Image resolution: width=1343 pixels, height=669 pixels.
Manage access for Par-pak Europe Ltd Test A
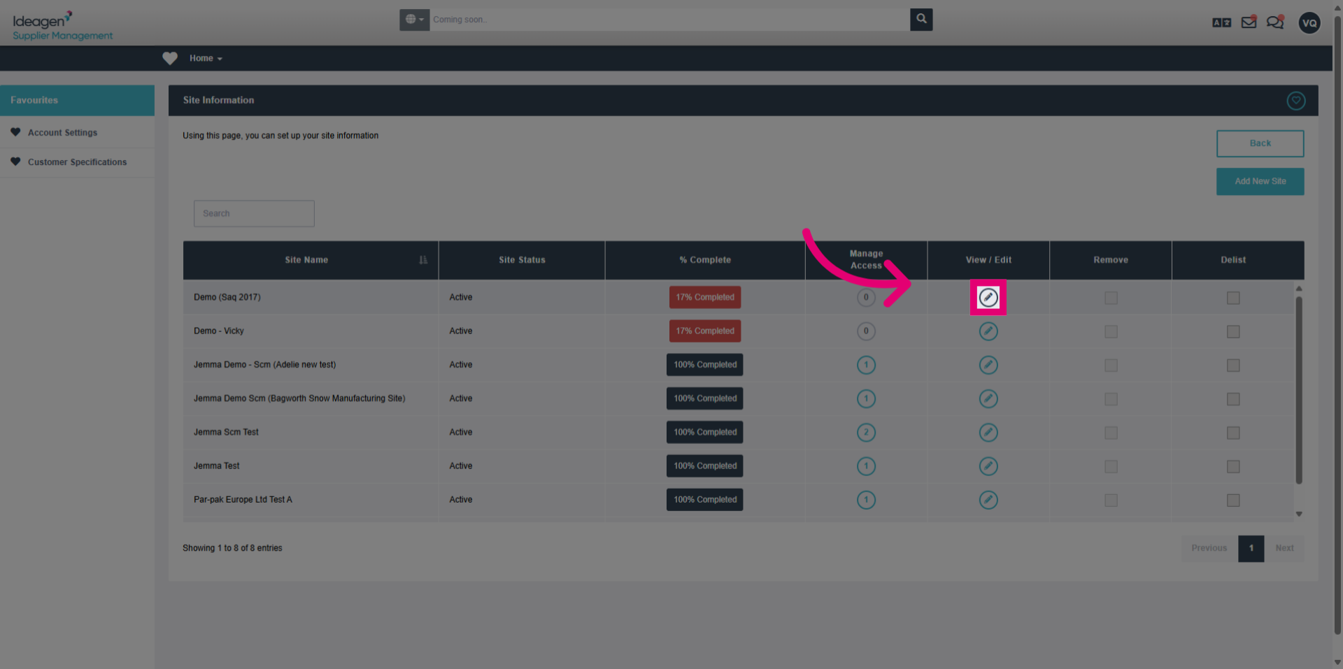point(866,500)
